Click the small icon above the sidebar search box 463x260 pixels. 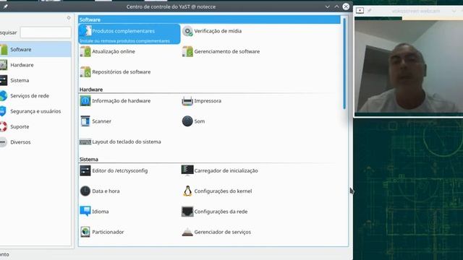click(x=69, y=18)
